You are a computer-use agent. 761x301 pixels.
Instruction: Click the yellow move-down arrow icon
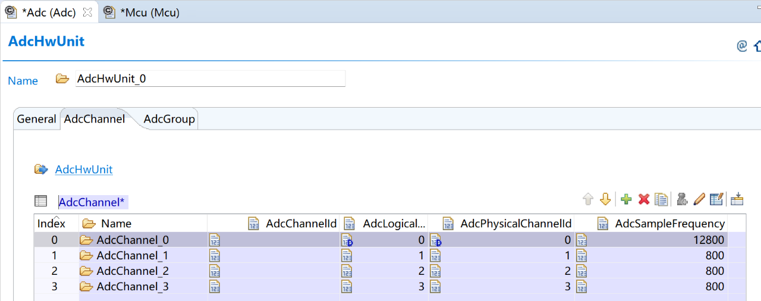pyautogui.click(x=605, y=199)
